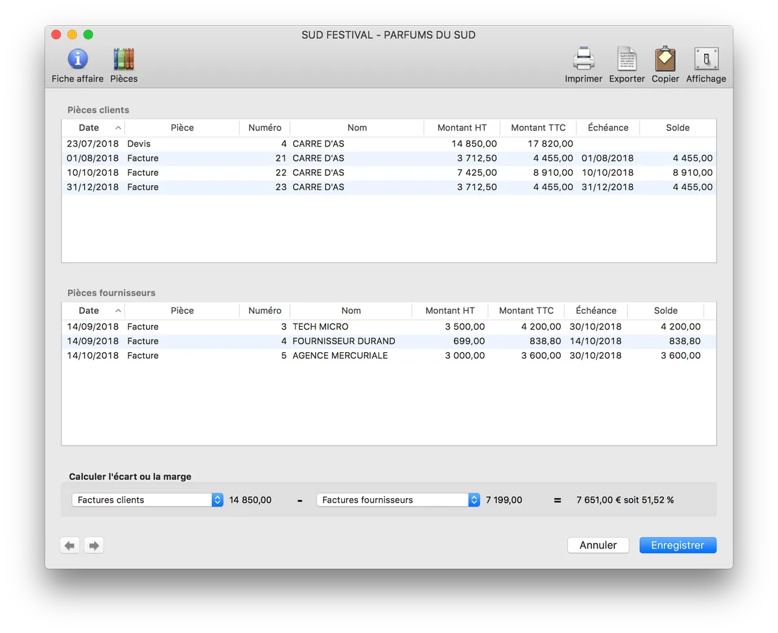778x633 pixels.
Task: Click the 14/10/2018 Échéance cell for Durand
Action: point(595,341)
